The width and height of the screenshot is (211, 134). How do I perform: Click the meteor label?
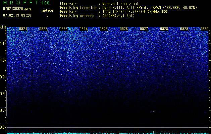[x=48, y=10]
